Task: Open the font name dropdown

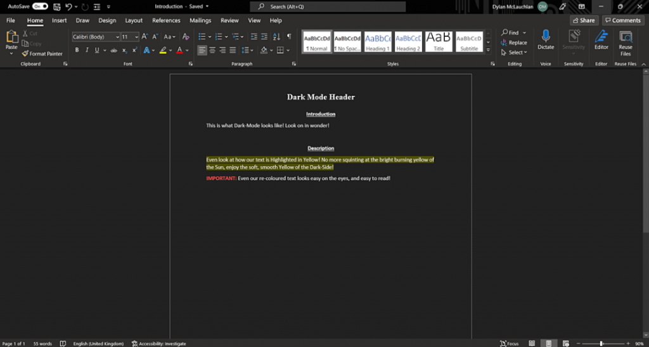Action: coord(117,37)
